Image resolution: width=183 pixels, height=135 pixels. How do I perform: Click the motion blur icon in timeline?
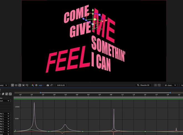tap(7, 94)
